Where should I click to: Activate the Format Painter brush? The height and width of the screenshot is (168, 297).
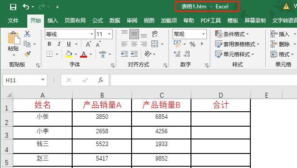27,54
